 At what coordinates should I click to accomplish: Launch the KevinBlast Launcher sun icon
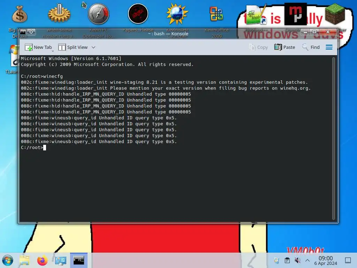click(x=177, y=14)
